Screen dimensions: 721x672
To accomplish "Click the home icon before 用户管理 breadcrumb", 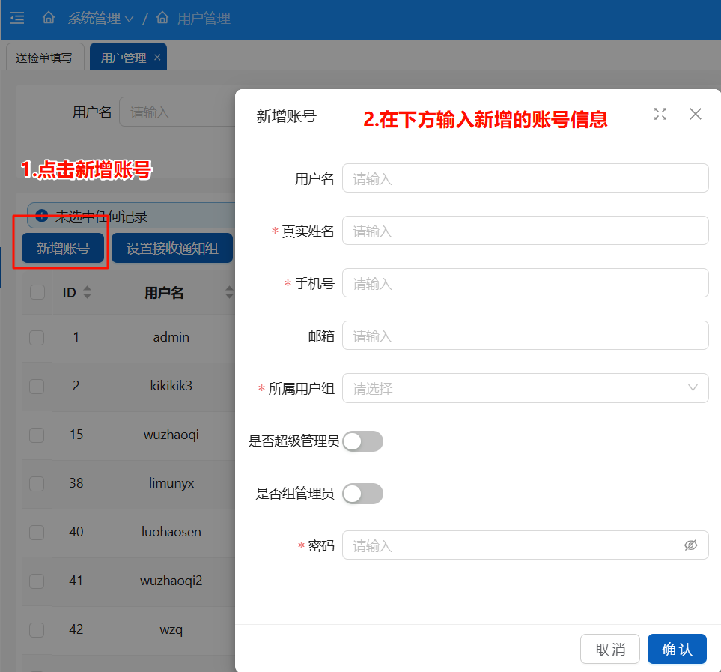I will (x=162, y=18).
